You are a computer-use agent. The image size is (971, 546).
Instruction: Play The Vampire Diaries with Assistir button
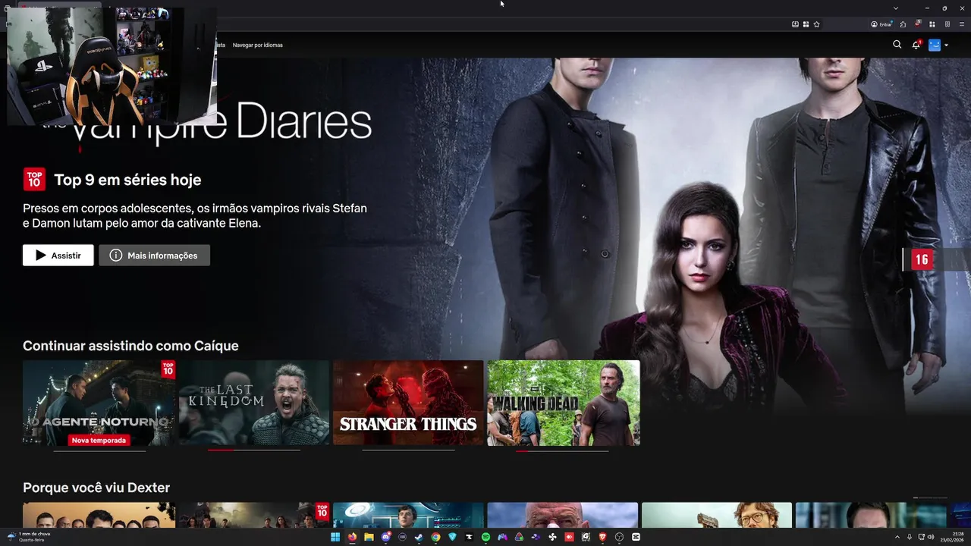pos(58,256)
